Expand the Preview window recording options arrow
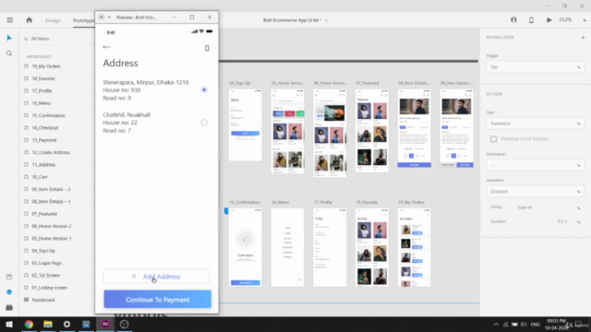591x332 pixels. tap(109, 18)
